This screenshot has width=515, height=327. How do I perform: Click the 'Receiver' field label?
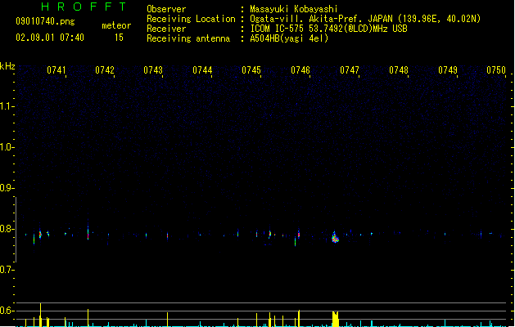point(166,29)
